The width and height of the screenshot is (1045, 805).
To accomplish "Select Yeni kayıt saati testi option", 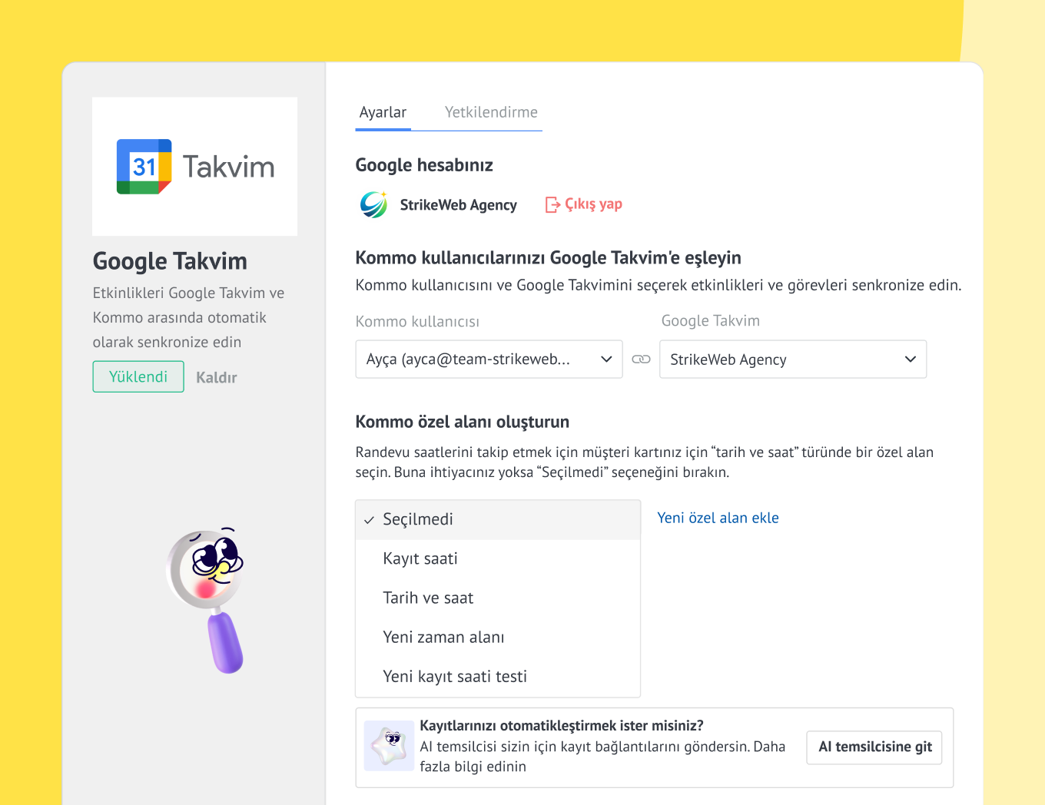I will coord(455,676).
